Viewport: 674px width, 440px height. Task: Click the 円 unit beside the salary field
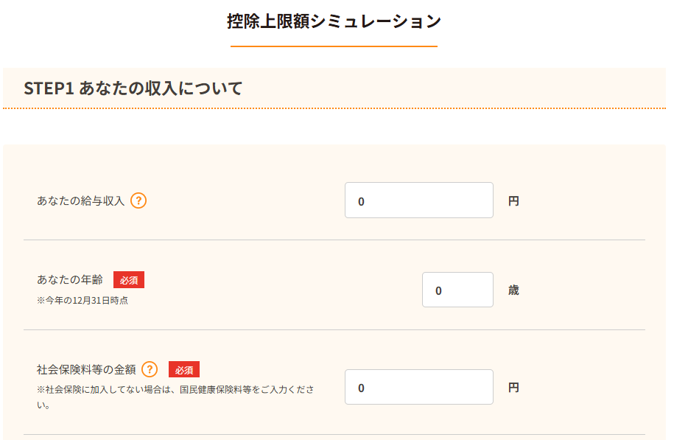(513, 200)
